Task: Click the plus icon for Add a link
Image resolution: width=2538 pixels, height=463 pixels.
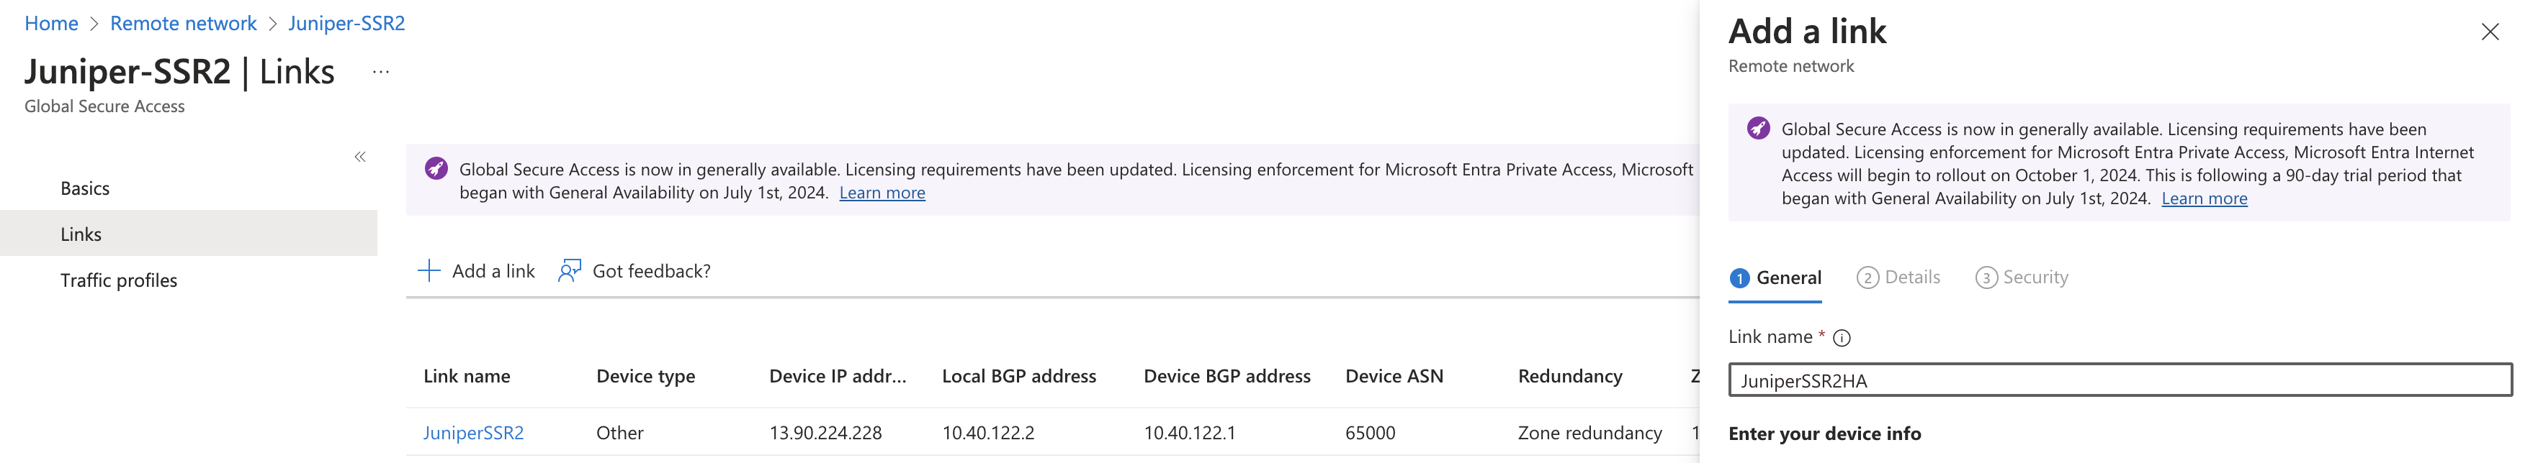Action: [429, 271]
